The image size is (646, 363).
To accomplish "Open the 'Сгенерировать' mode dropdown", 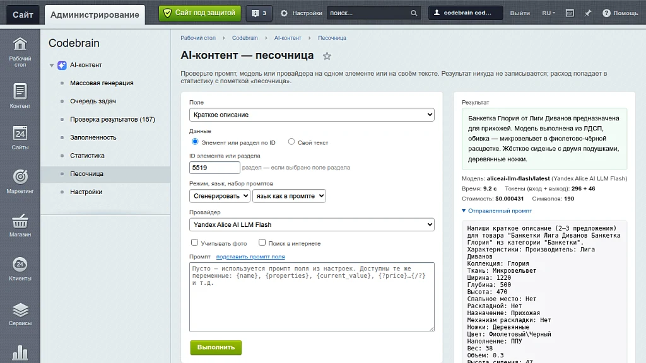I will 220,196.
